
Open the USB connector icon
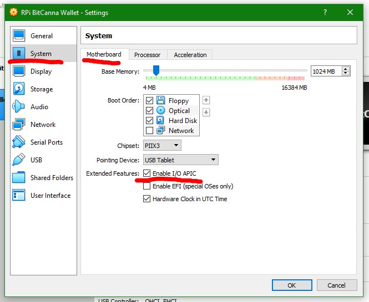(x=19, y=160)
